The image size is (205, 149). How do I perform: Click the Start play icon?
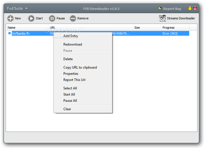(31, 18)
